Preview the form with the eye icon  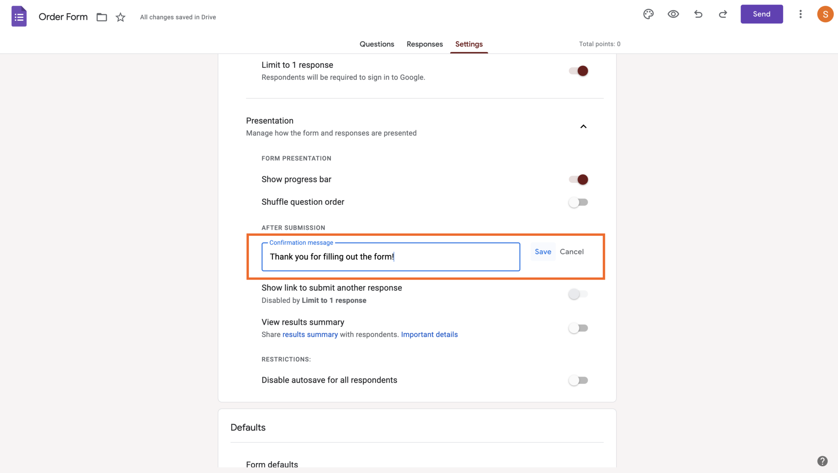[673, 14]
